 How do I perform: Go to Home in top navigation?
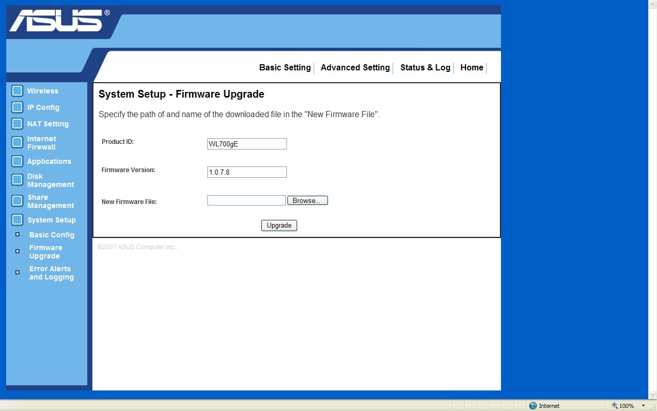click(472, 68)
